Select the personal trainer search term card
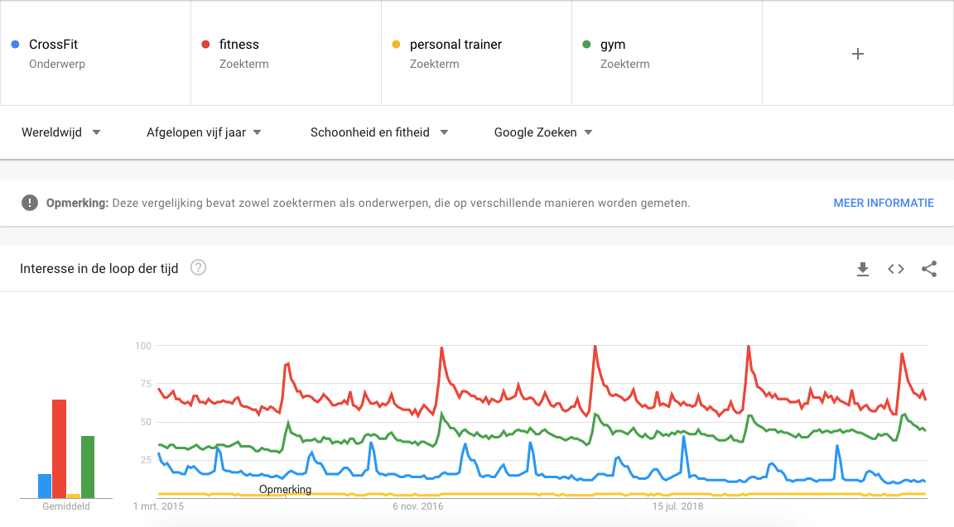The image size is (954, 527). click(x=476, y=53)
